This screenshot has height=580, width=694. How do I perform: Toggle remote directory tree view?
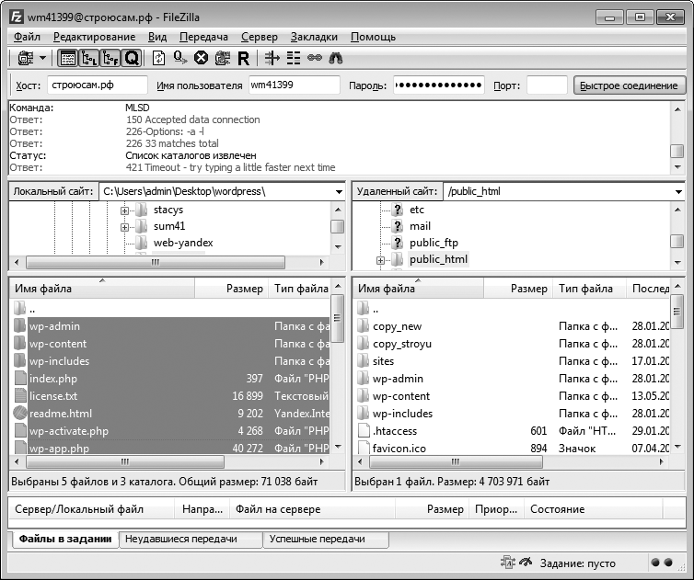click(x=110, y=58)
